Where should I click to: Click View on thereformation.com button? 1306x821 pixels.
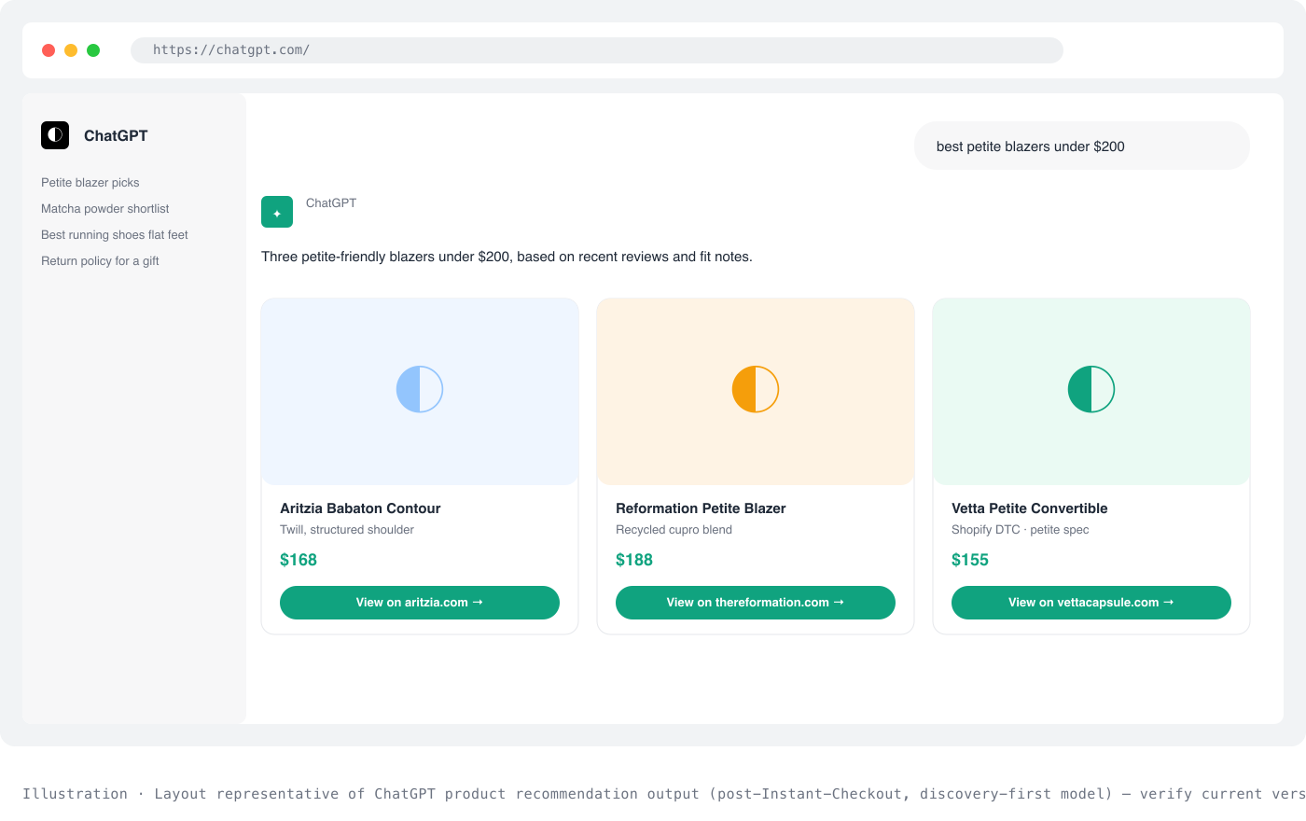[756, 603]
